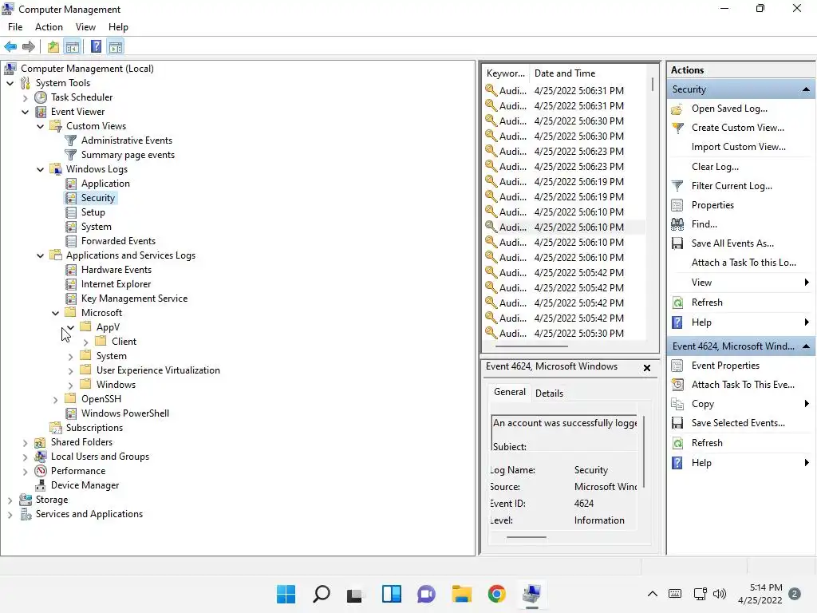The width and height of the screenshot is (817, 613).
Task: Collapse the Windows Logs node
Action: pos(40,169)
